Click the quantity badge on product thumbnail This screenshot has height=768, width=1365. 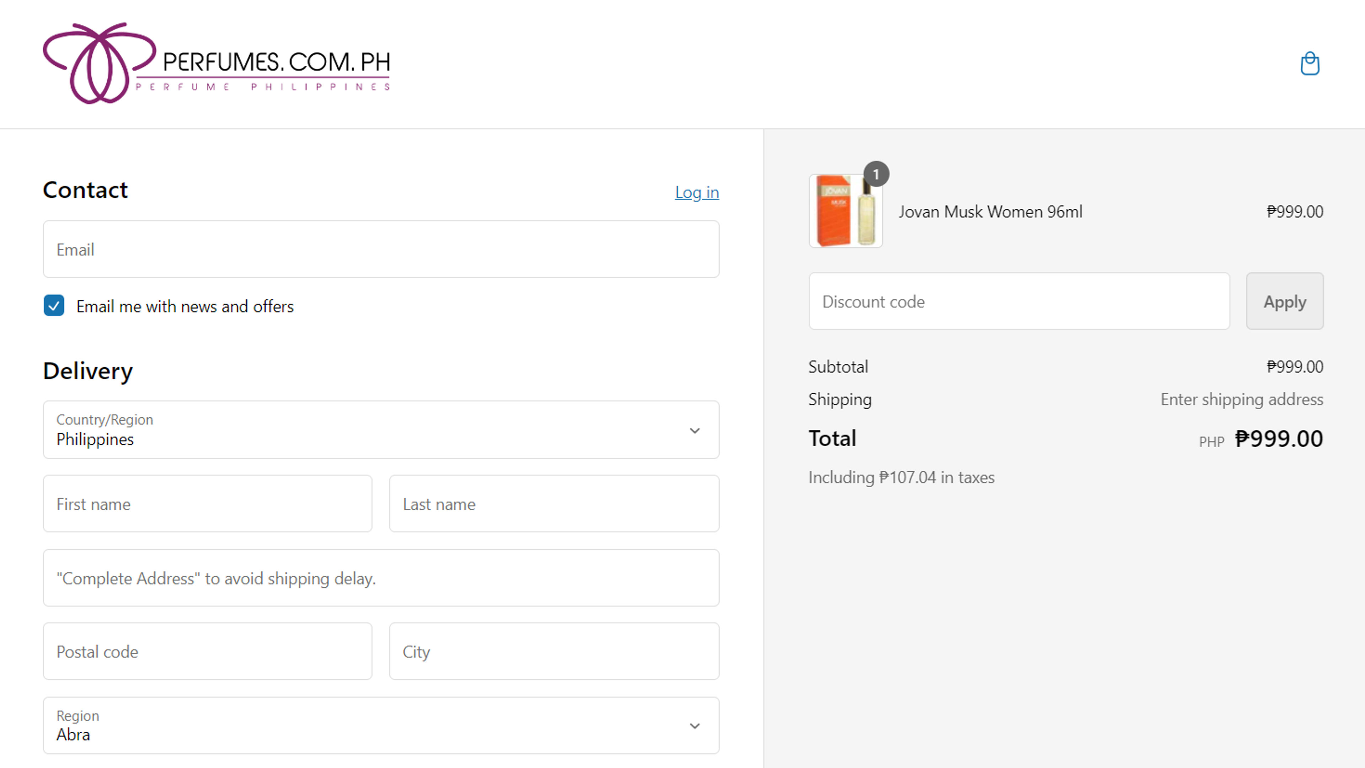point(876,174)
